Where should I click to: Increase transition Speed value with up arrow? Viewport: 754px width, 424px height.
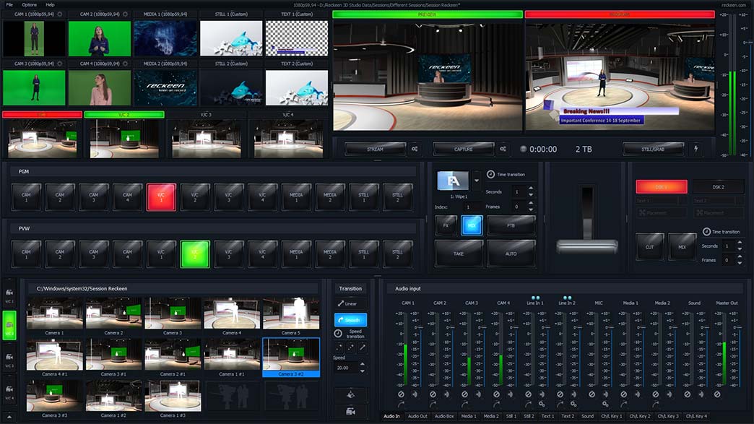[x=363, y=364]
